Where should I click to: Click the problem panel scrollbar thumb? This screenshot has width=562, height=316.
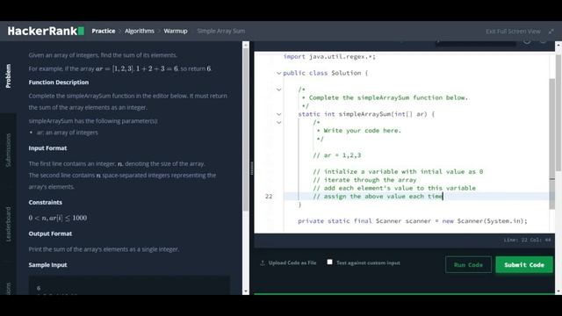tap(246, 129)
